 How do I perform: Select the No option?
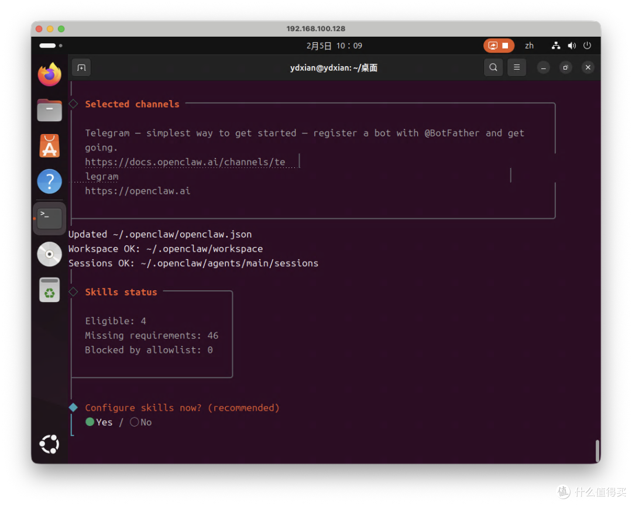coord(141,422)
